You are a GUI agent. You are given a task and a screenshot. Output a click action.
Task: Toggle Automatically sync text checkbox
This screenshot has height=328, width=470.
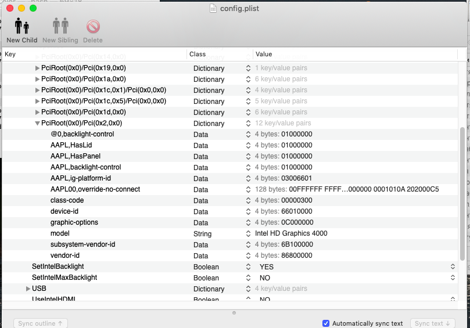tap(326, 323)
